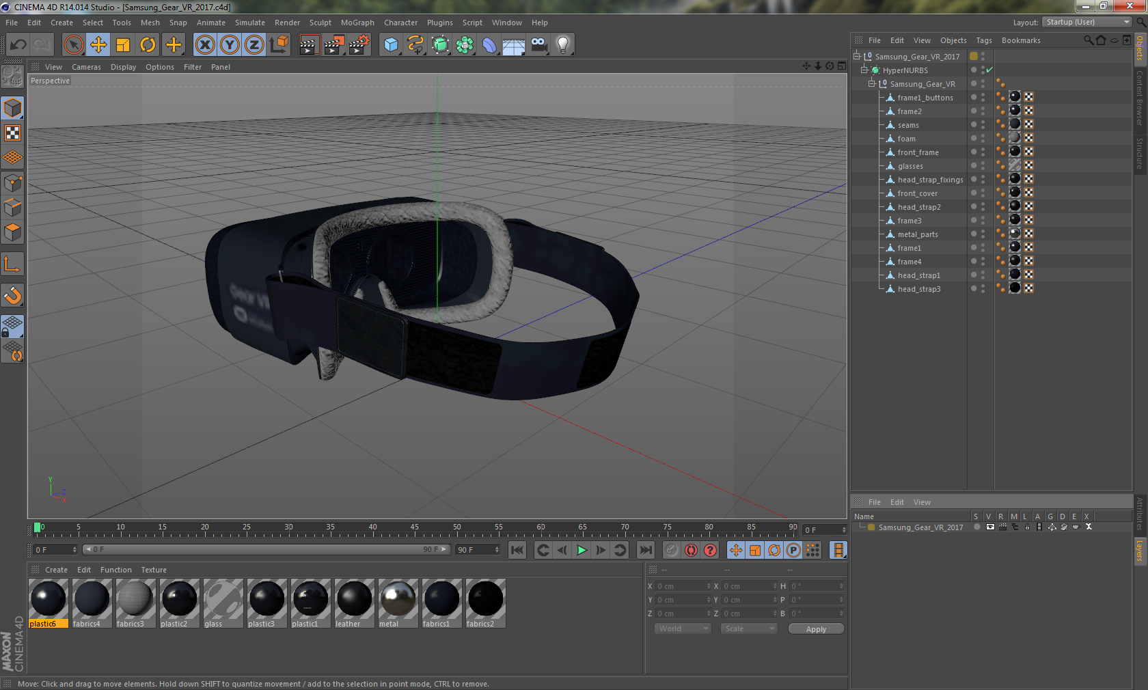Search objects magnifier icon in Object Manager

click(1088, 40)
